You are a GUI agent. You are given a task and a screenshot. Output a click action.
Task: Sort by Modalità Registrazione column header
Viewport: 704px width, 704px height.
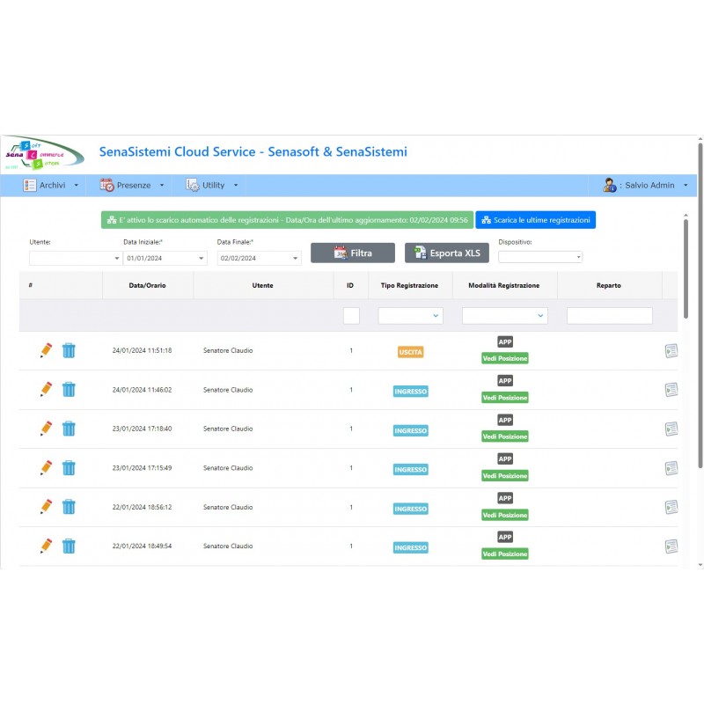pyautogui.click(x=503, y=285)
